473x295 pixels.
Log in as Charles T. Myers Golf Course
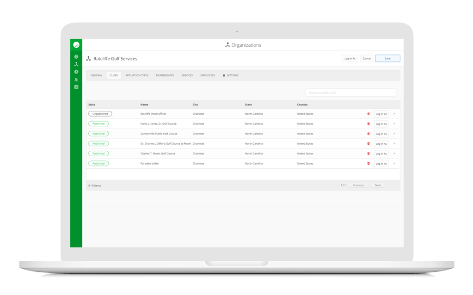[x=381, y=154]
